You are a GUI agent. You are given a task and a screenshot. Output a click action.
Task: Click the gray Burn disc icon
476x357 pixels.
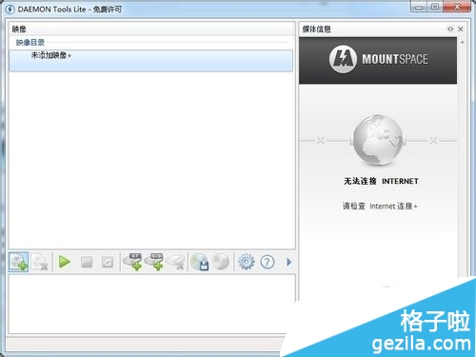click(x=221, y=262)
